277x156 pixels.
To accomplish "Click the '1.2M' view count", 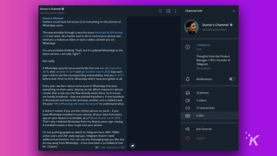I will coord(102,148).
